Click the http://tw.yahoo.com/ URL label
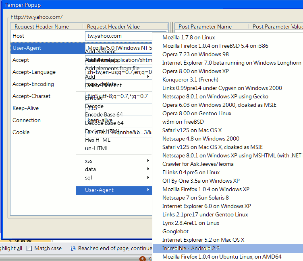 (x=37, y=17)
